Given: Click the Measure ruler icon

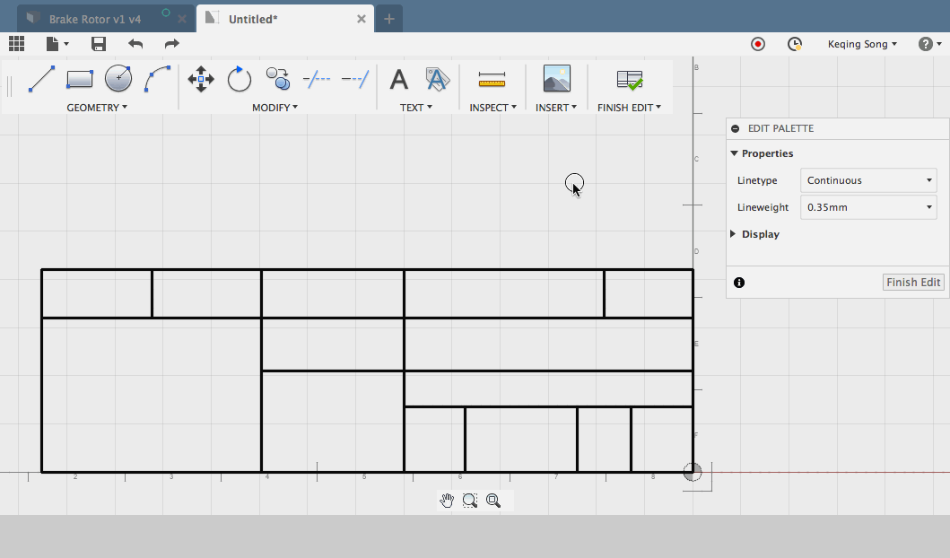Looking at the screenshot, I should (x=492, y=80).
